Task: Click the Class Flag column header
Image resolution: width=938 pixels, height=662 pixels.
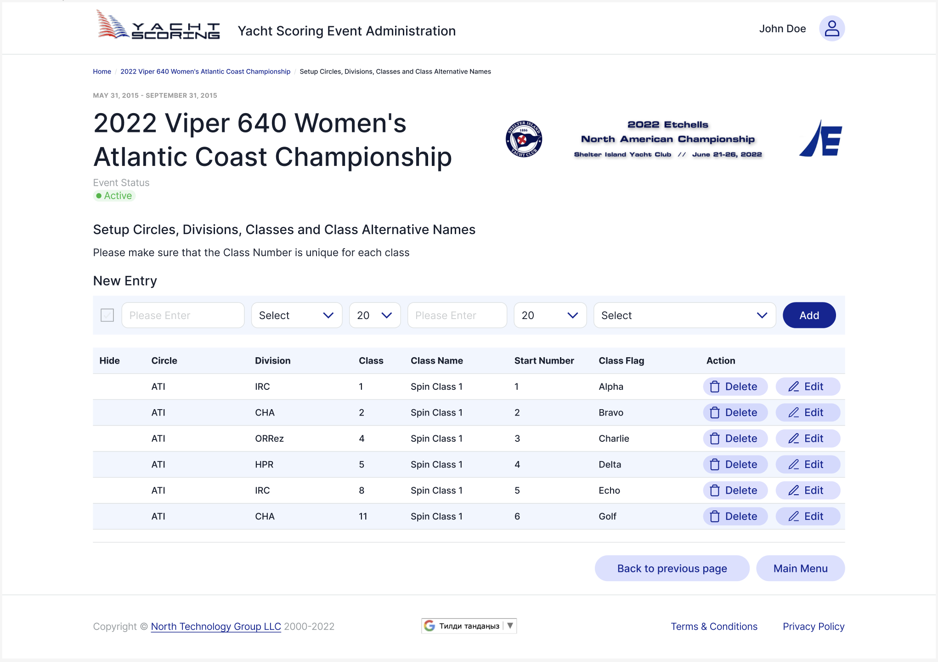Action: pos(621,360)
